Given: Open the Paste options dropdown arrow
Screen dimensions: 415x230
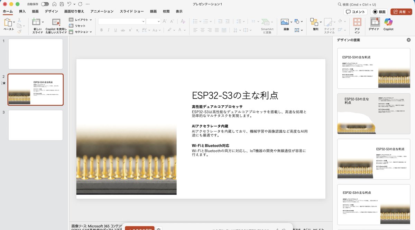Looking at the screenshot, I should tap(14, 21).
